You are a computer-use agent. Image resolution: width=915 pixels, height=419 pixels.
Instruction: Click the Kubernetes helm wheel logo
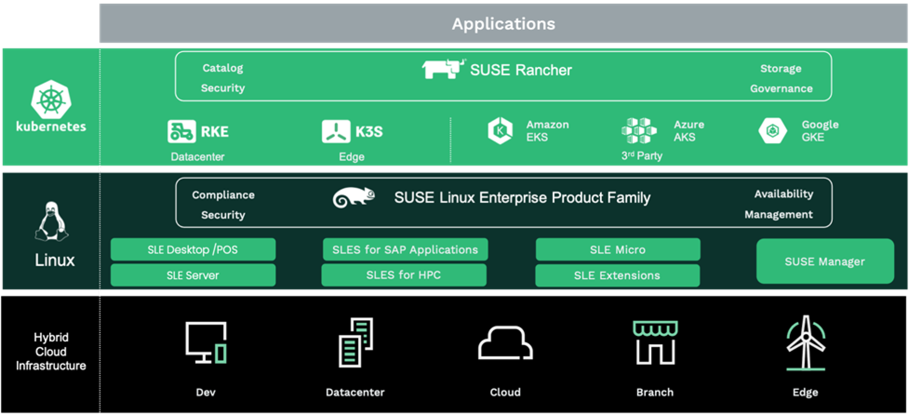pyautogui.click(x=51, y=100)
